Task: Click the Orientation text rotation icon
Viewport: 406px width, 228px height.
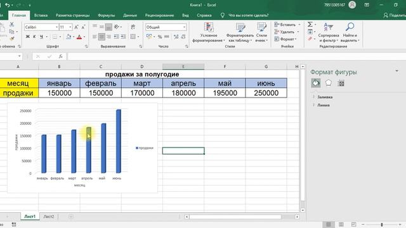Action: pyautogui.click(x=117, y=27)
